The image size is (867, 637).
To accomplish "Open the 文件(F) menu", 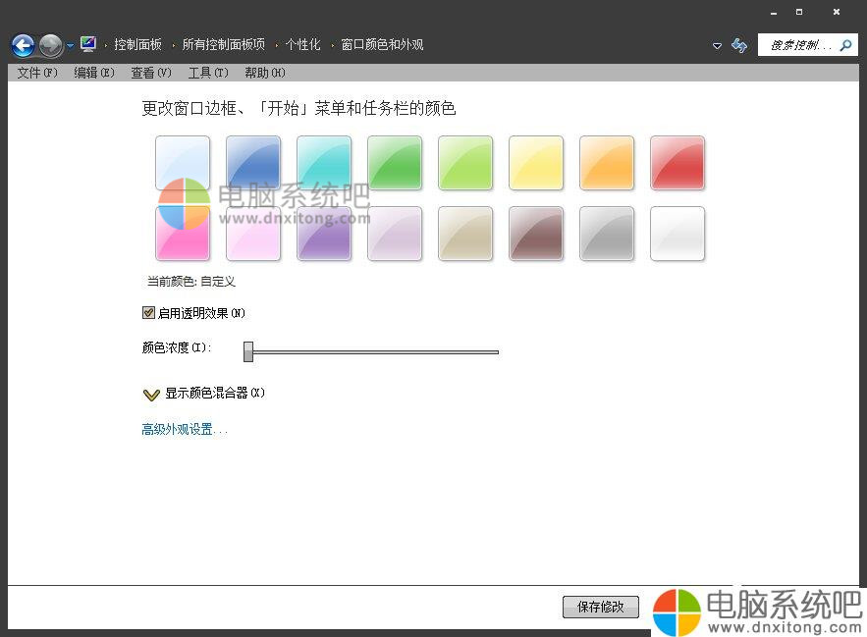I will click(x=37, y=73).
